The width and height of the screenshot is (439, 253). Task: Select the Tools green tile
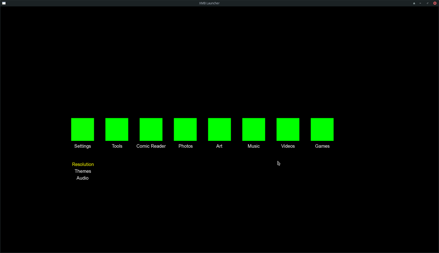117,129
